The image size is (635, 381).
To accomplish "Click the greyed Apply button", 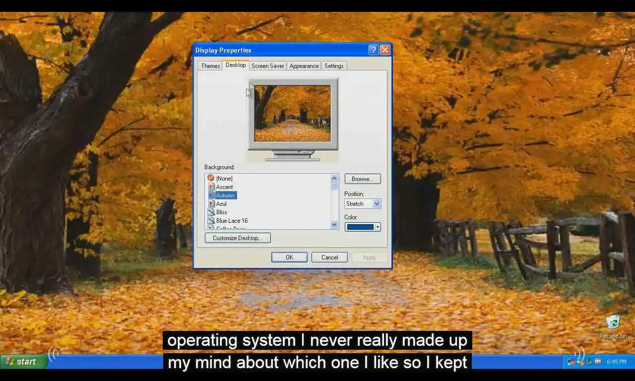I will (x=370, y=257).
